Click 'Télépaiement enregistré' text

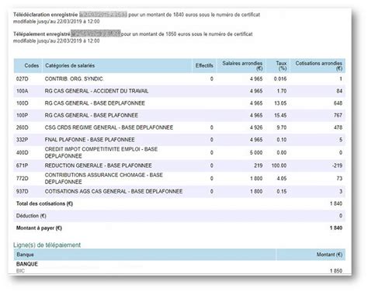42,34
